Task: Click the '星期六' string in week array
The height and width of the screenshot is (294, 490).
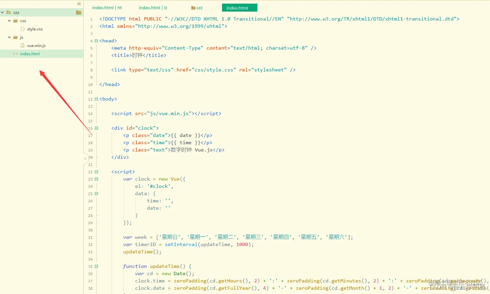Action: tap(336, 237)
